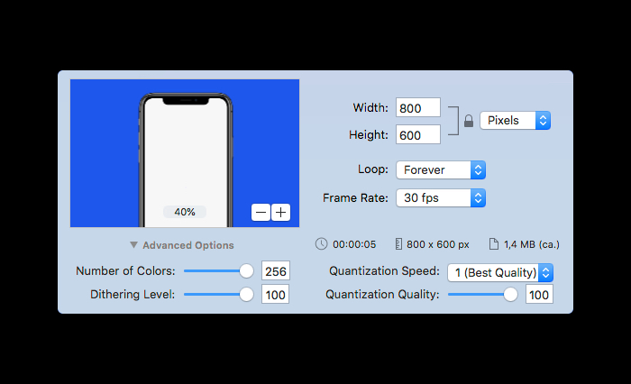Click the Number of Colors slider knob
631x384 pixels.
pos(246,271)
